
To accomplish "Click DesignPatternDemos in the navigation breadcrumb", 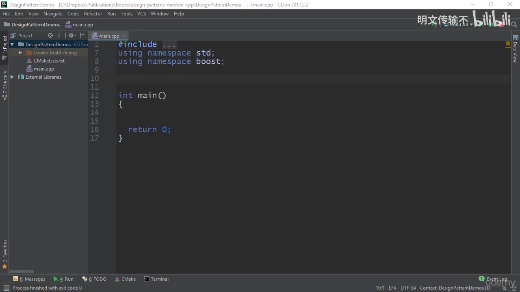I will click(x=32, y=25).
